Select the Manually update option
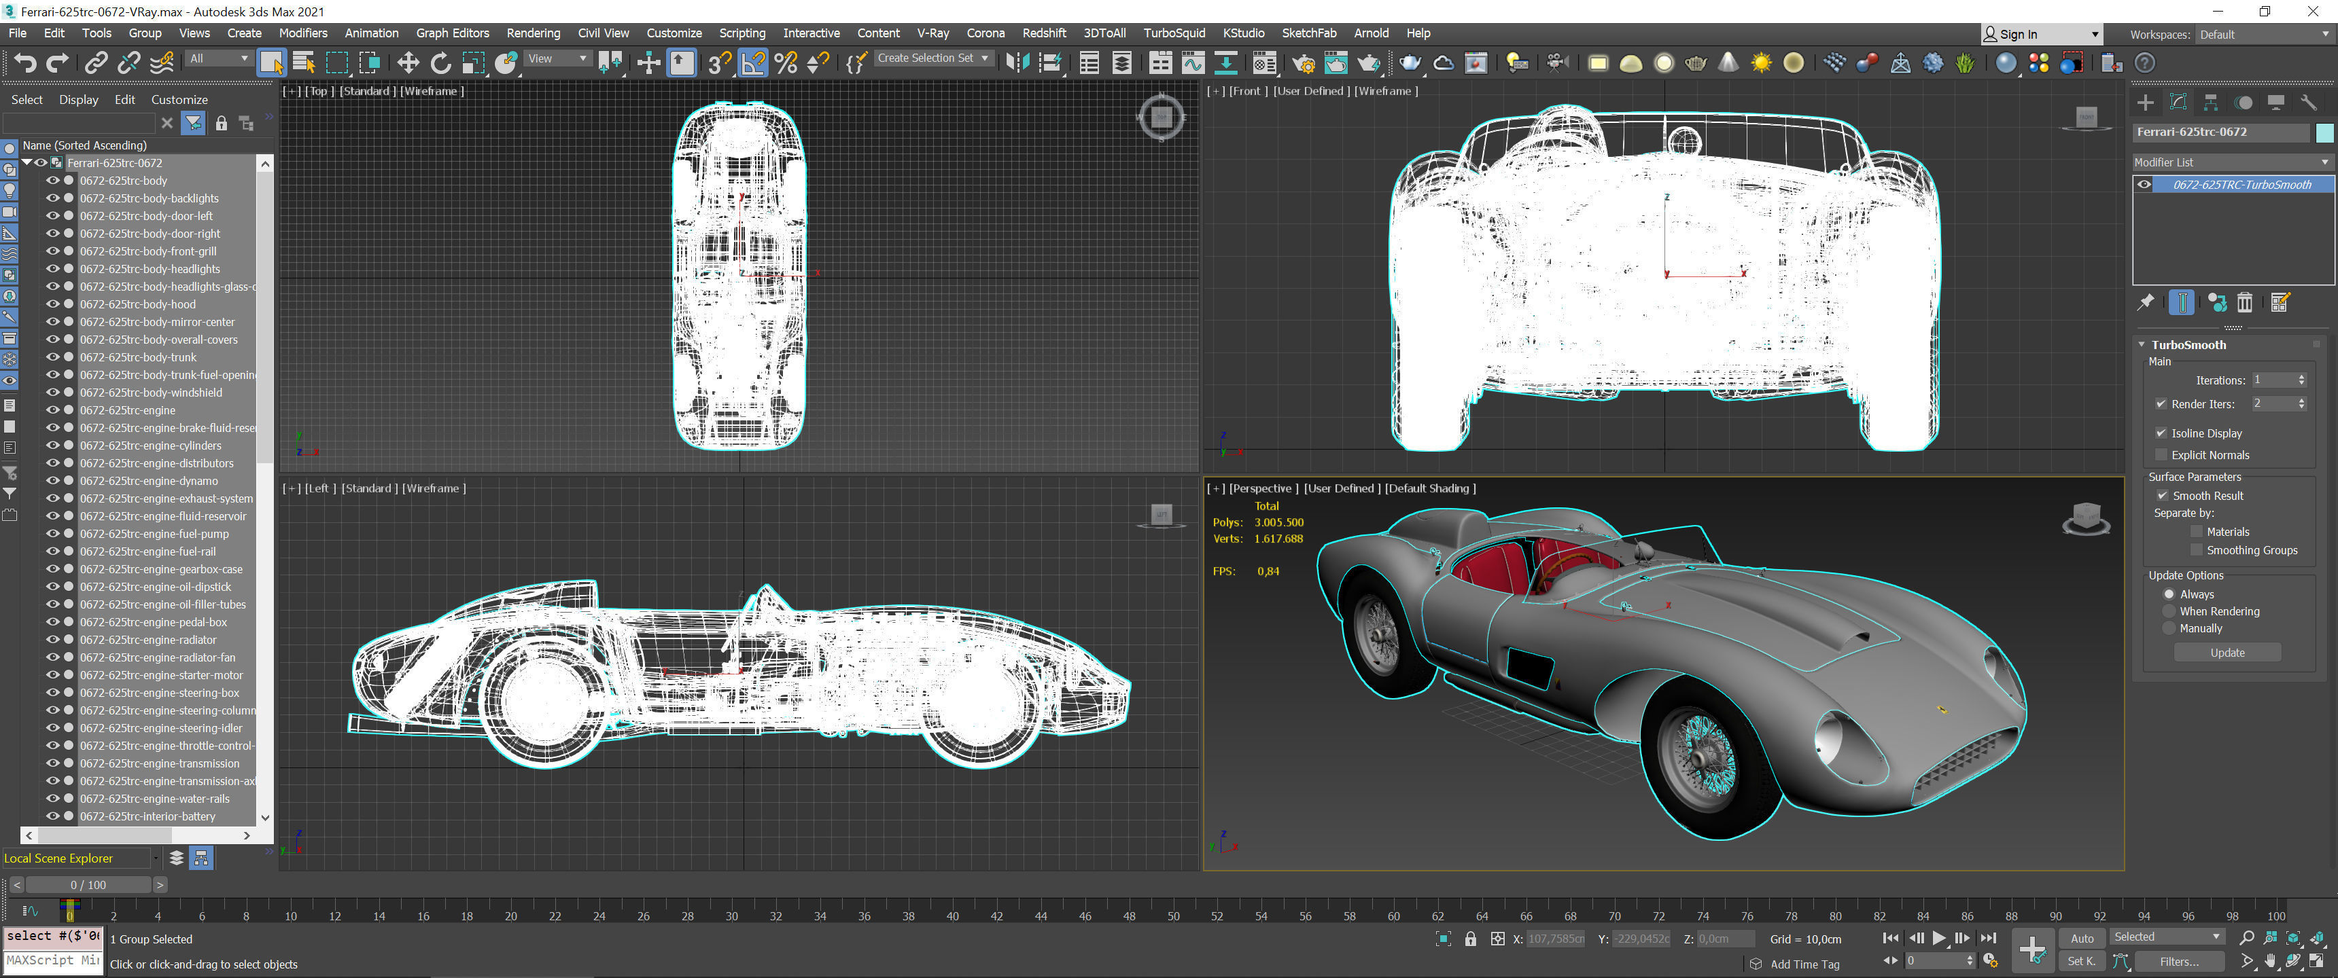2338x978 pixels. [x=2168, y=628]
